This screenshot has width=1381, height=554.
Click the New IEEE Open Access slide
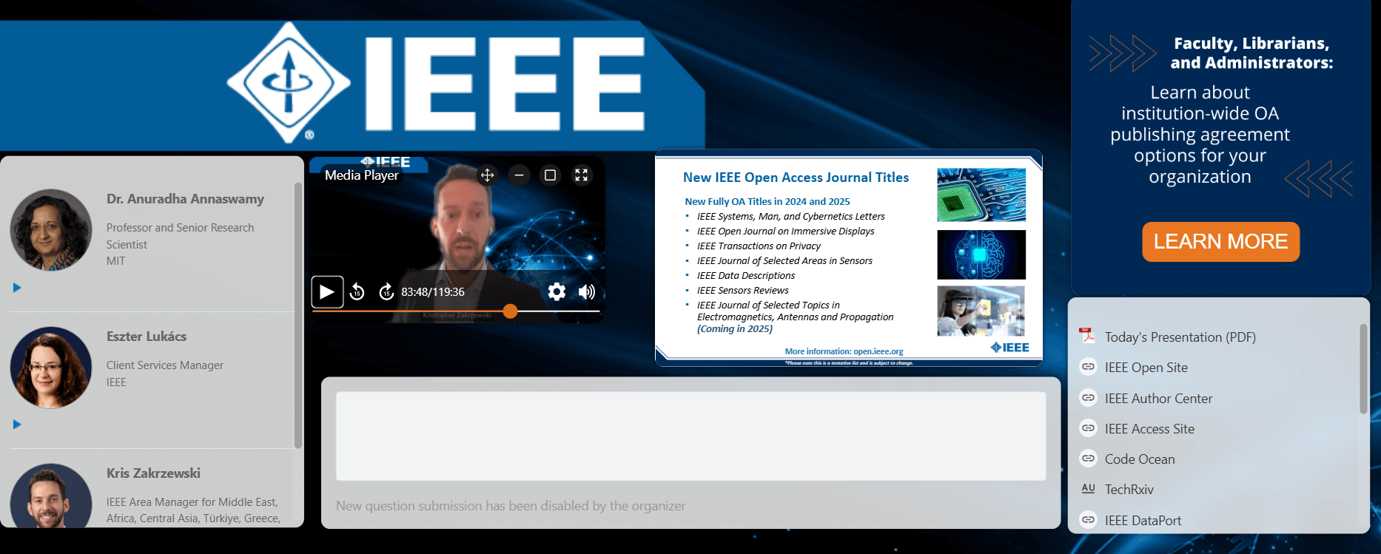coord(848,258)
